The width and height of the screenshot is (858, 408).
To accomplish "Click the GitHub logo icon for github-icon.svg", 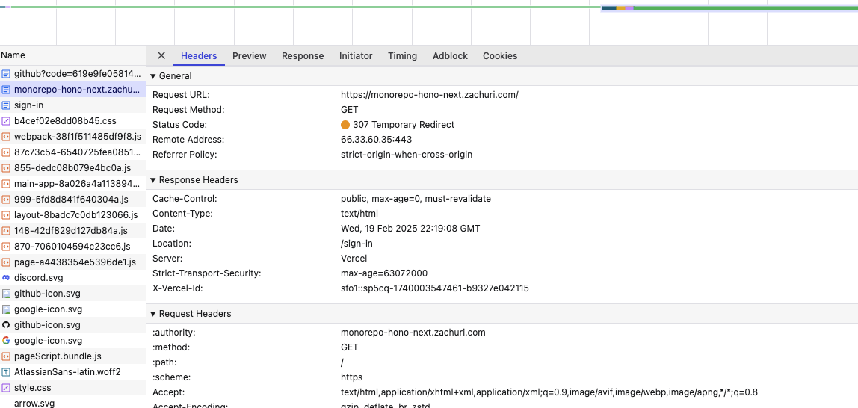I will 6,325.
